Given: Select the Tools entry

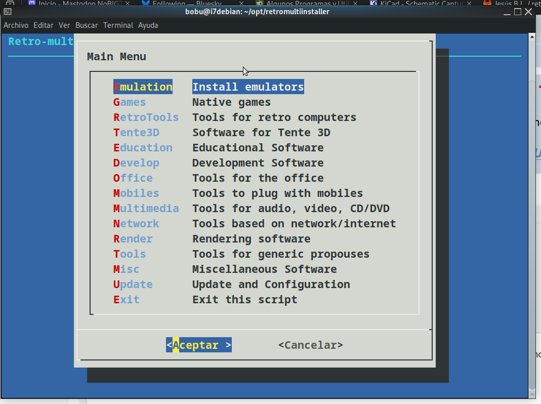Looking at the screenshot, I should 130,254.
